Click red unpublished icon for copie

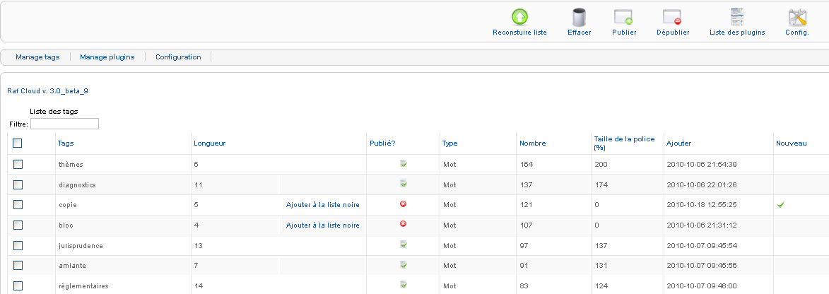coord(404,204)
